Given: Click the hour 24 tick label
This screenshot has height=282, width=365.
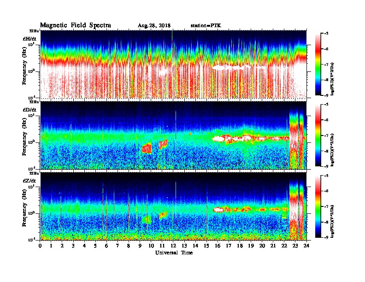Looking at the screenshot, I should tap(306, 246).
